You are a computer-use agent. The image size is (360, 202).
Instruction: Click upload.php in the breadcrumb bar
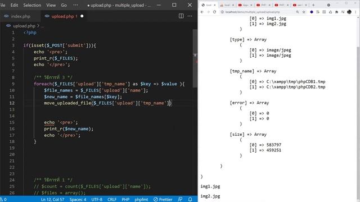(x=24, y=26)
